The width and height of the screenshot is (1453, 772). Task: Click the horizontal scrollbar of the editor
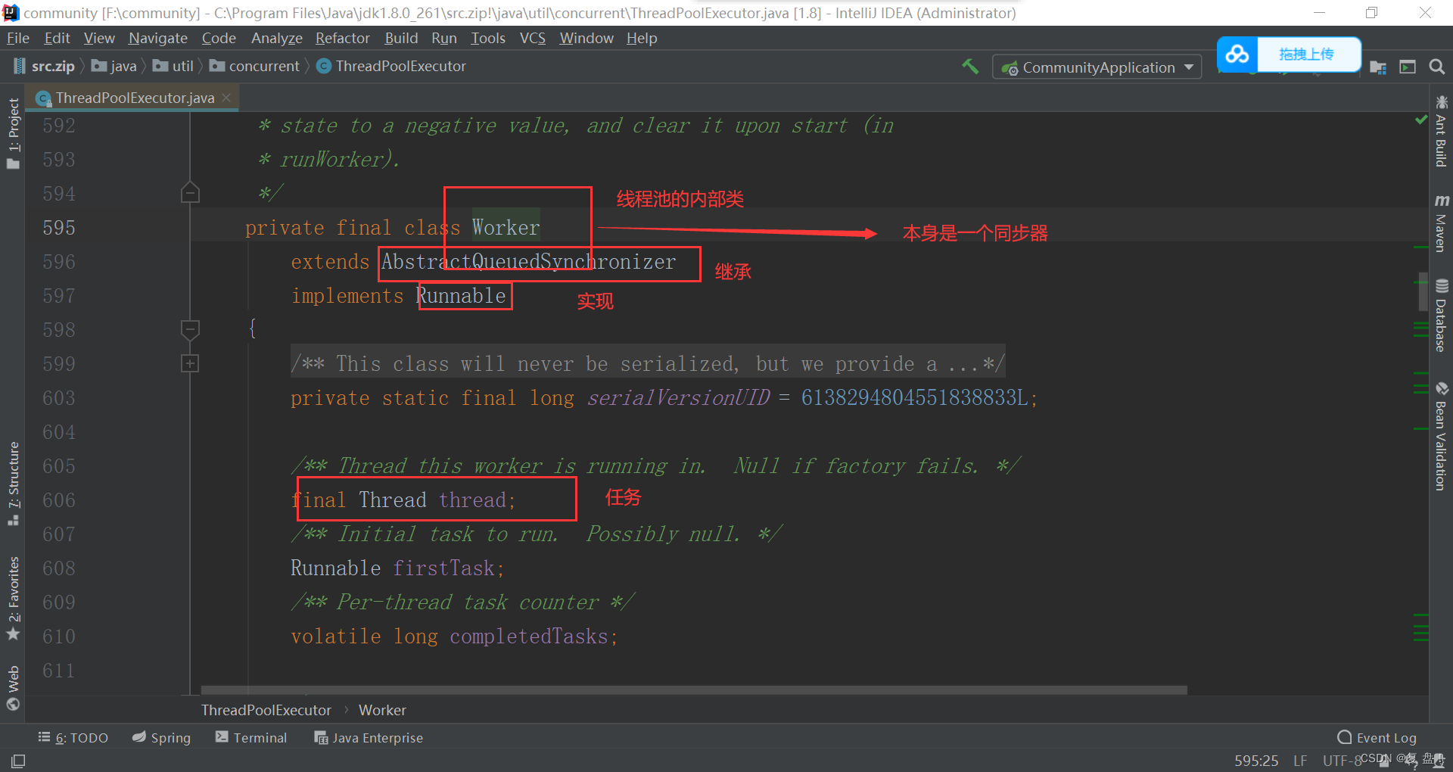[694, 690]
